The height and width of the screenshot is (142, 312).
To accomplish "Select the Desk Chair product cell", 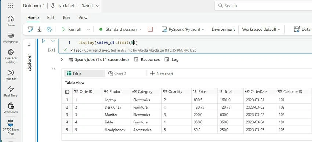I will [116, 107].
